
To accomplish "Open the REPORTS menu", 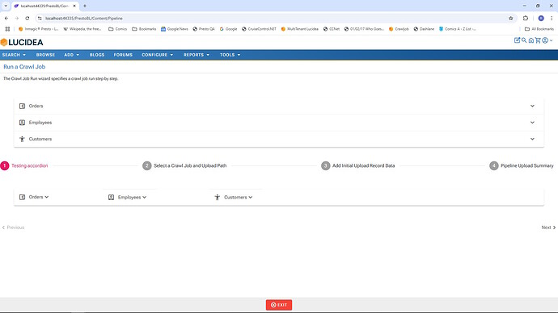I will tap(197, 55).
